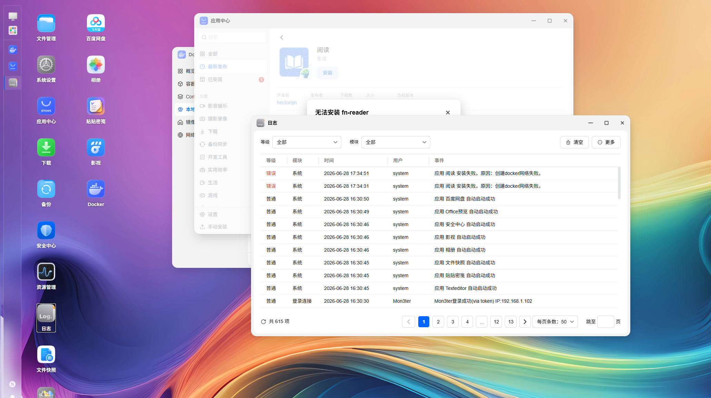Go to log page 2
The image size is (711, 398).
(x=438, y=322)
